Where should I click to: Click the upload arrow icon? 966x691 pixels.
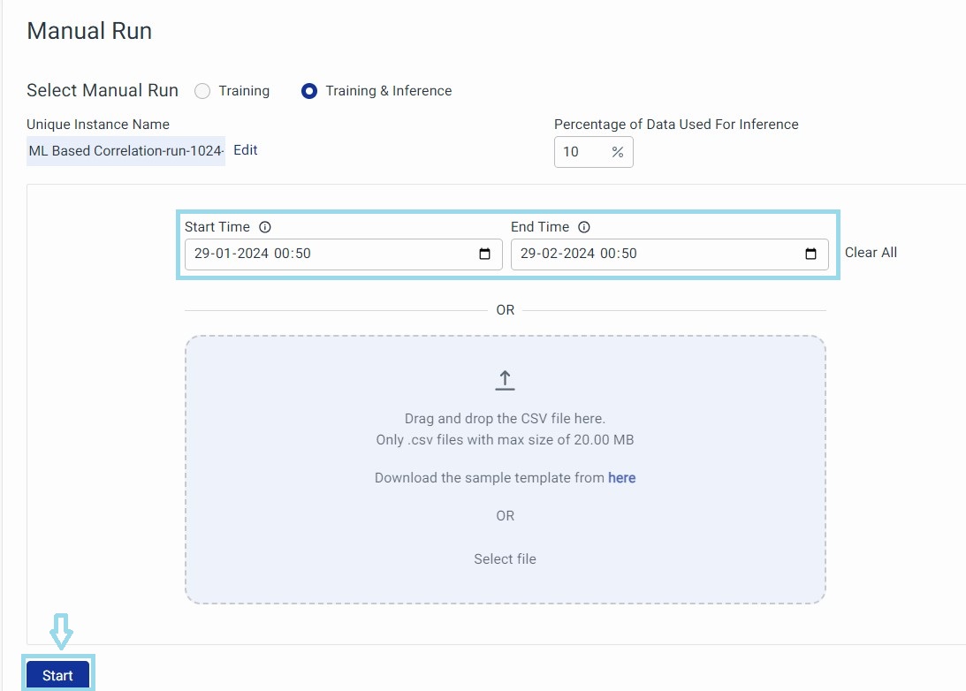(x=505, y=380)
